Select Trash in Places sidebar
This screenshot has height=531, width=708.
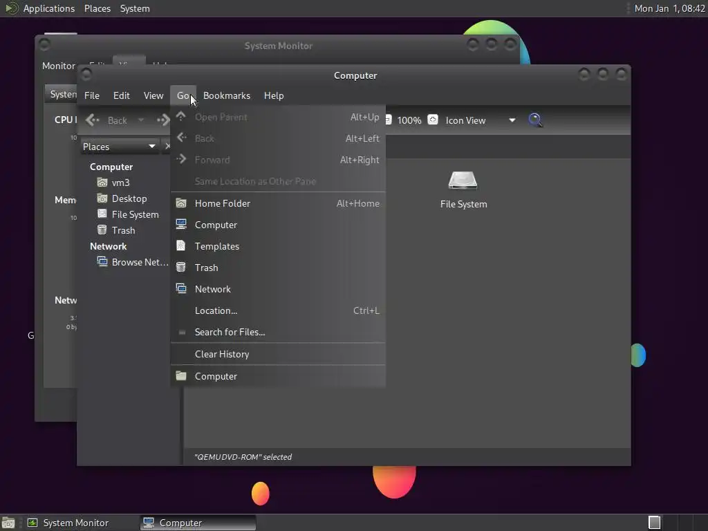click(x=123, y=230)
